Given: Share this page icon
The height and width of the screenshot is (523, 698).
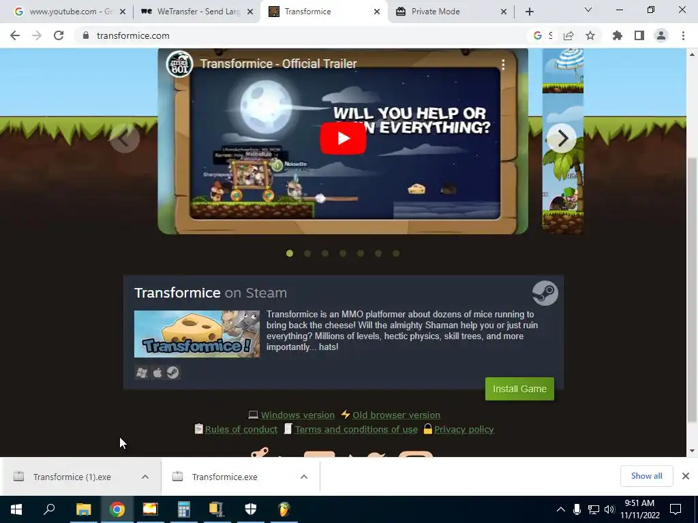Looking at the screenshot, I should (x=568, y=35).
